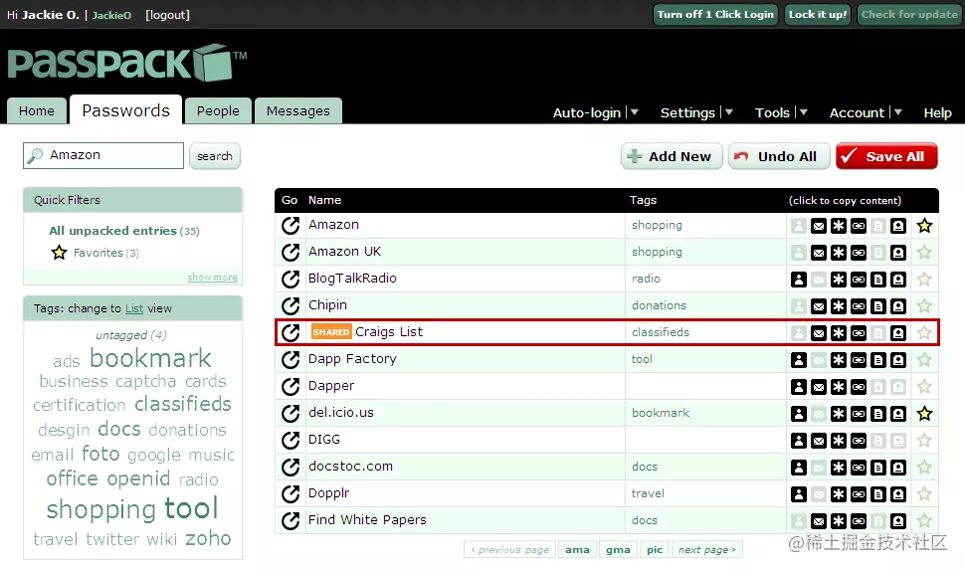965x570 pixels.
Task: Open the Help menu item
Action: pyautogui.click(x=937, y=112)
